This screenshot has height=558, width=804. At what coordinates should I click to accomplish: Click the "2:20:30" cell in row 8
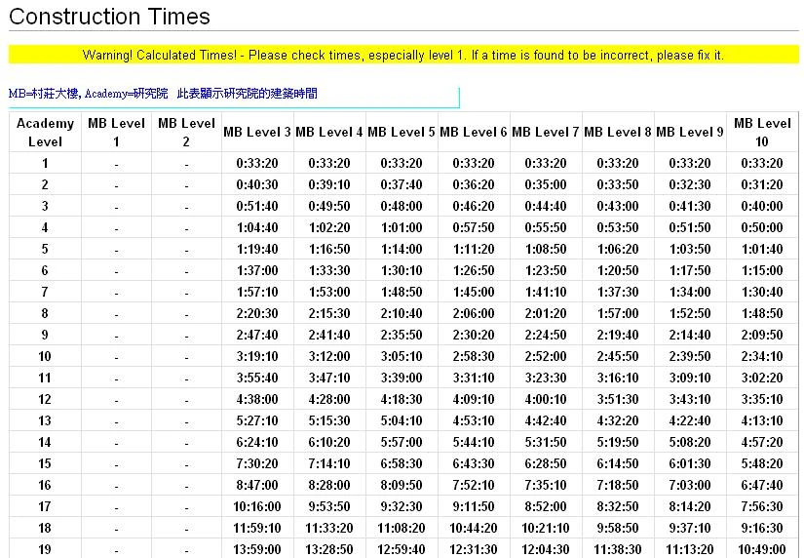click(257, 314)
